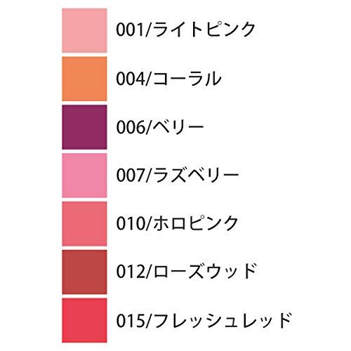Click the shade number 001
351x351 pixels.
131,30
